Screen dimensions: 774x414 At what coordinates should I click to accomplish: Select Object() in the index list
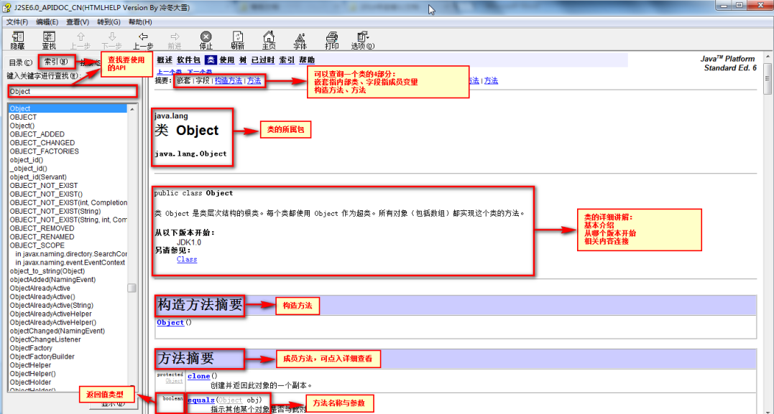click(22, 125)
